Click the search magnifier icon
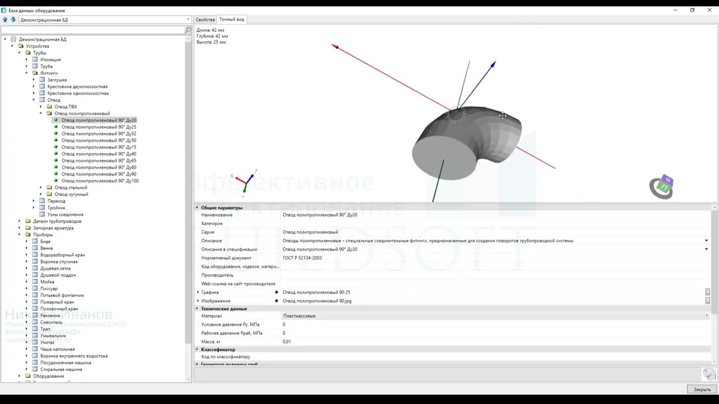 pyautogui.click(x=188, y=30)
